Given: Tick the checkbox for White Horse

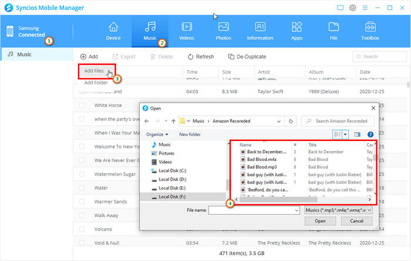Looking at the screenshot, I should coord(82,105).
